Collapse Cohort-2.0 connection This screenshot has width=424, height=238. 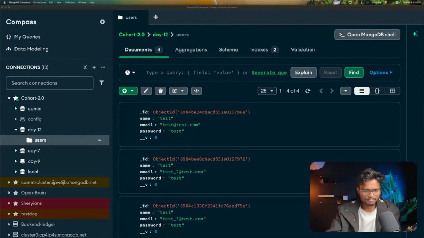(9, 98)
